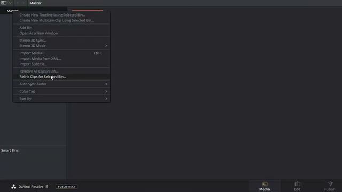The height and width of the screenshot is (192, 342).
Task: Click the Public Beta badge
Action: point(66,187)
